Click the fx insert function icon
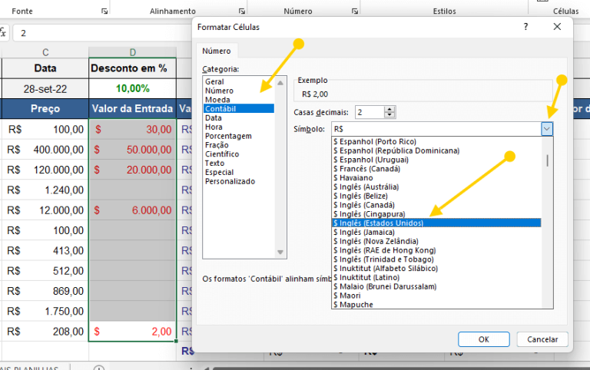Image resolution: width=590 pixels, height=370 pixels. pos(4,33)
